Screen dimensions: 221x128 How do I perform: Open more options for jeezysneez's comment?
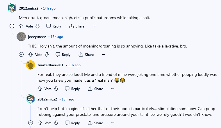[x=104, y=54]
